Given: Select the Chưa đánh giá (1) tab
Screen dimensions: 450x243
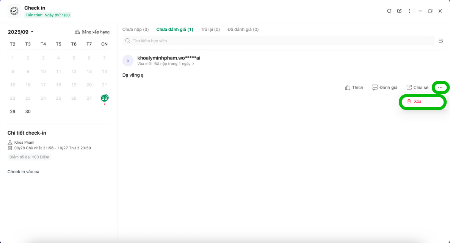Looking at the screenshot, I should tap(175, 30).
